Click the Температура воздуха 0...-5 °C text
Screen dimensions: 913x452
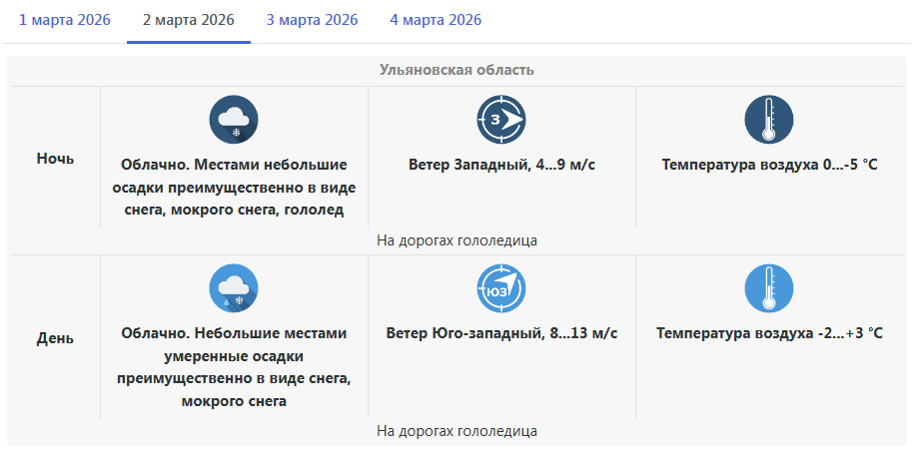point(769,164)
